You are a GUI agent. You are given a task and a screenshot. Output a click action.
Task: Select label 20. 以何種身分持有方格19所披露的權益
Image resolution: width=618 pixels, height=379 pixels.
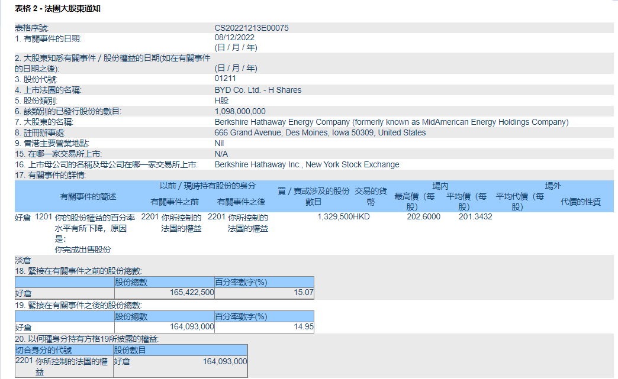[x=86, y=339]
